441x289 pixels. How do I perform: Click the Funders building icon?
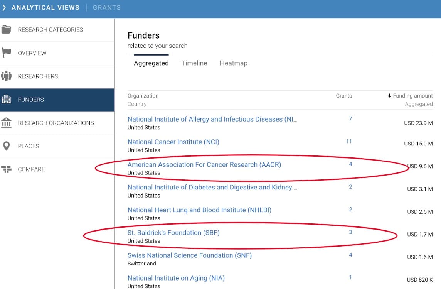click(6, 100)
